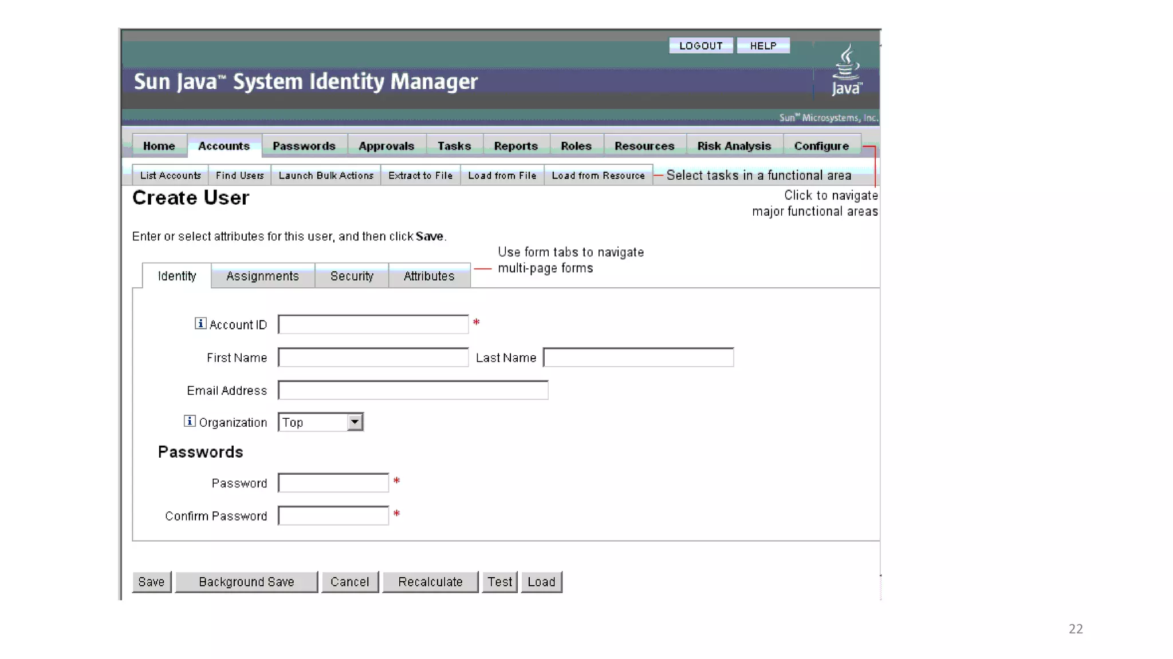Click the Background Save button
The height and width of the screenshot is (659, 1173).
[246, 582]
